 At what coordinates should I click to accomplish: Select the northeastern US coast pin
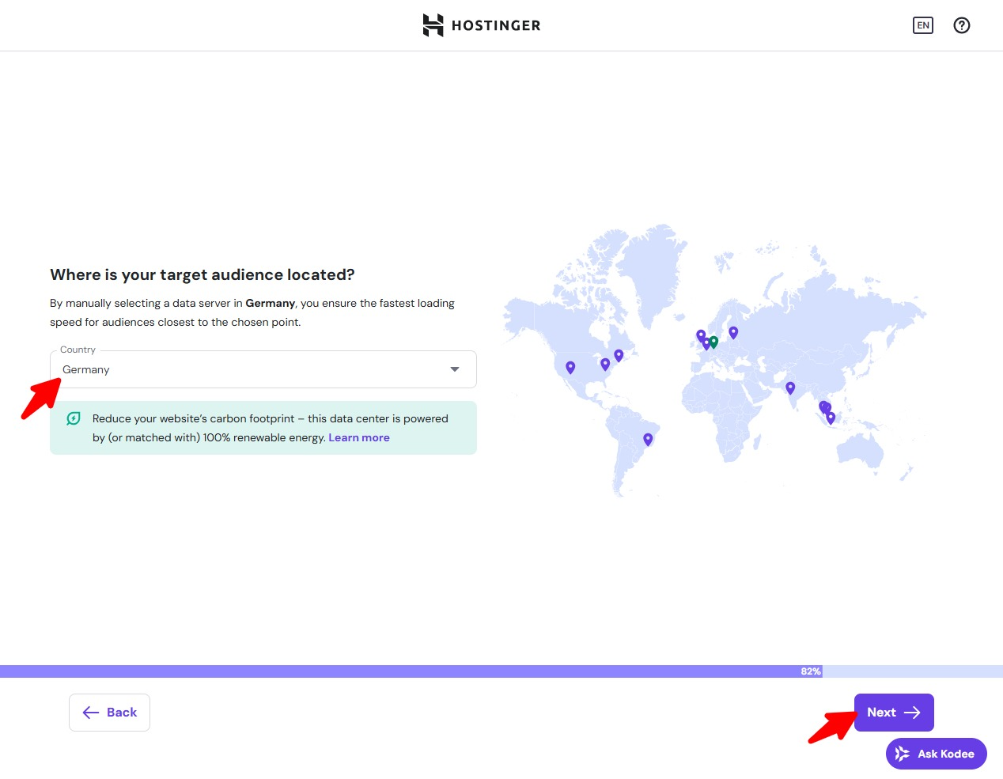619,355
